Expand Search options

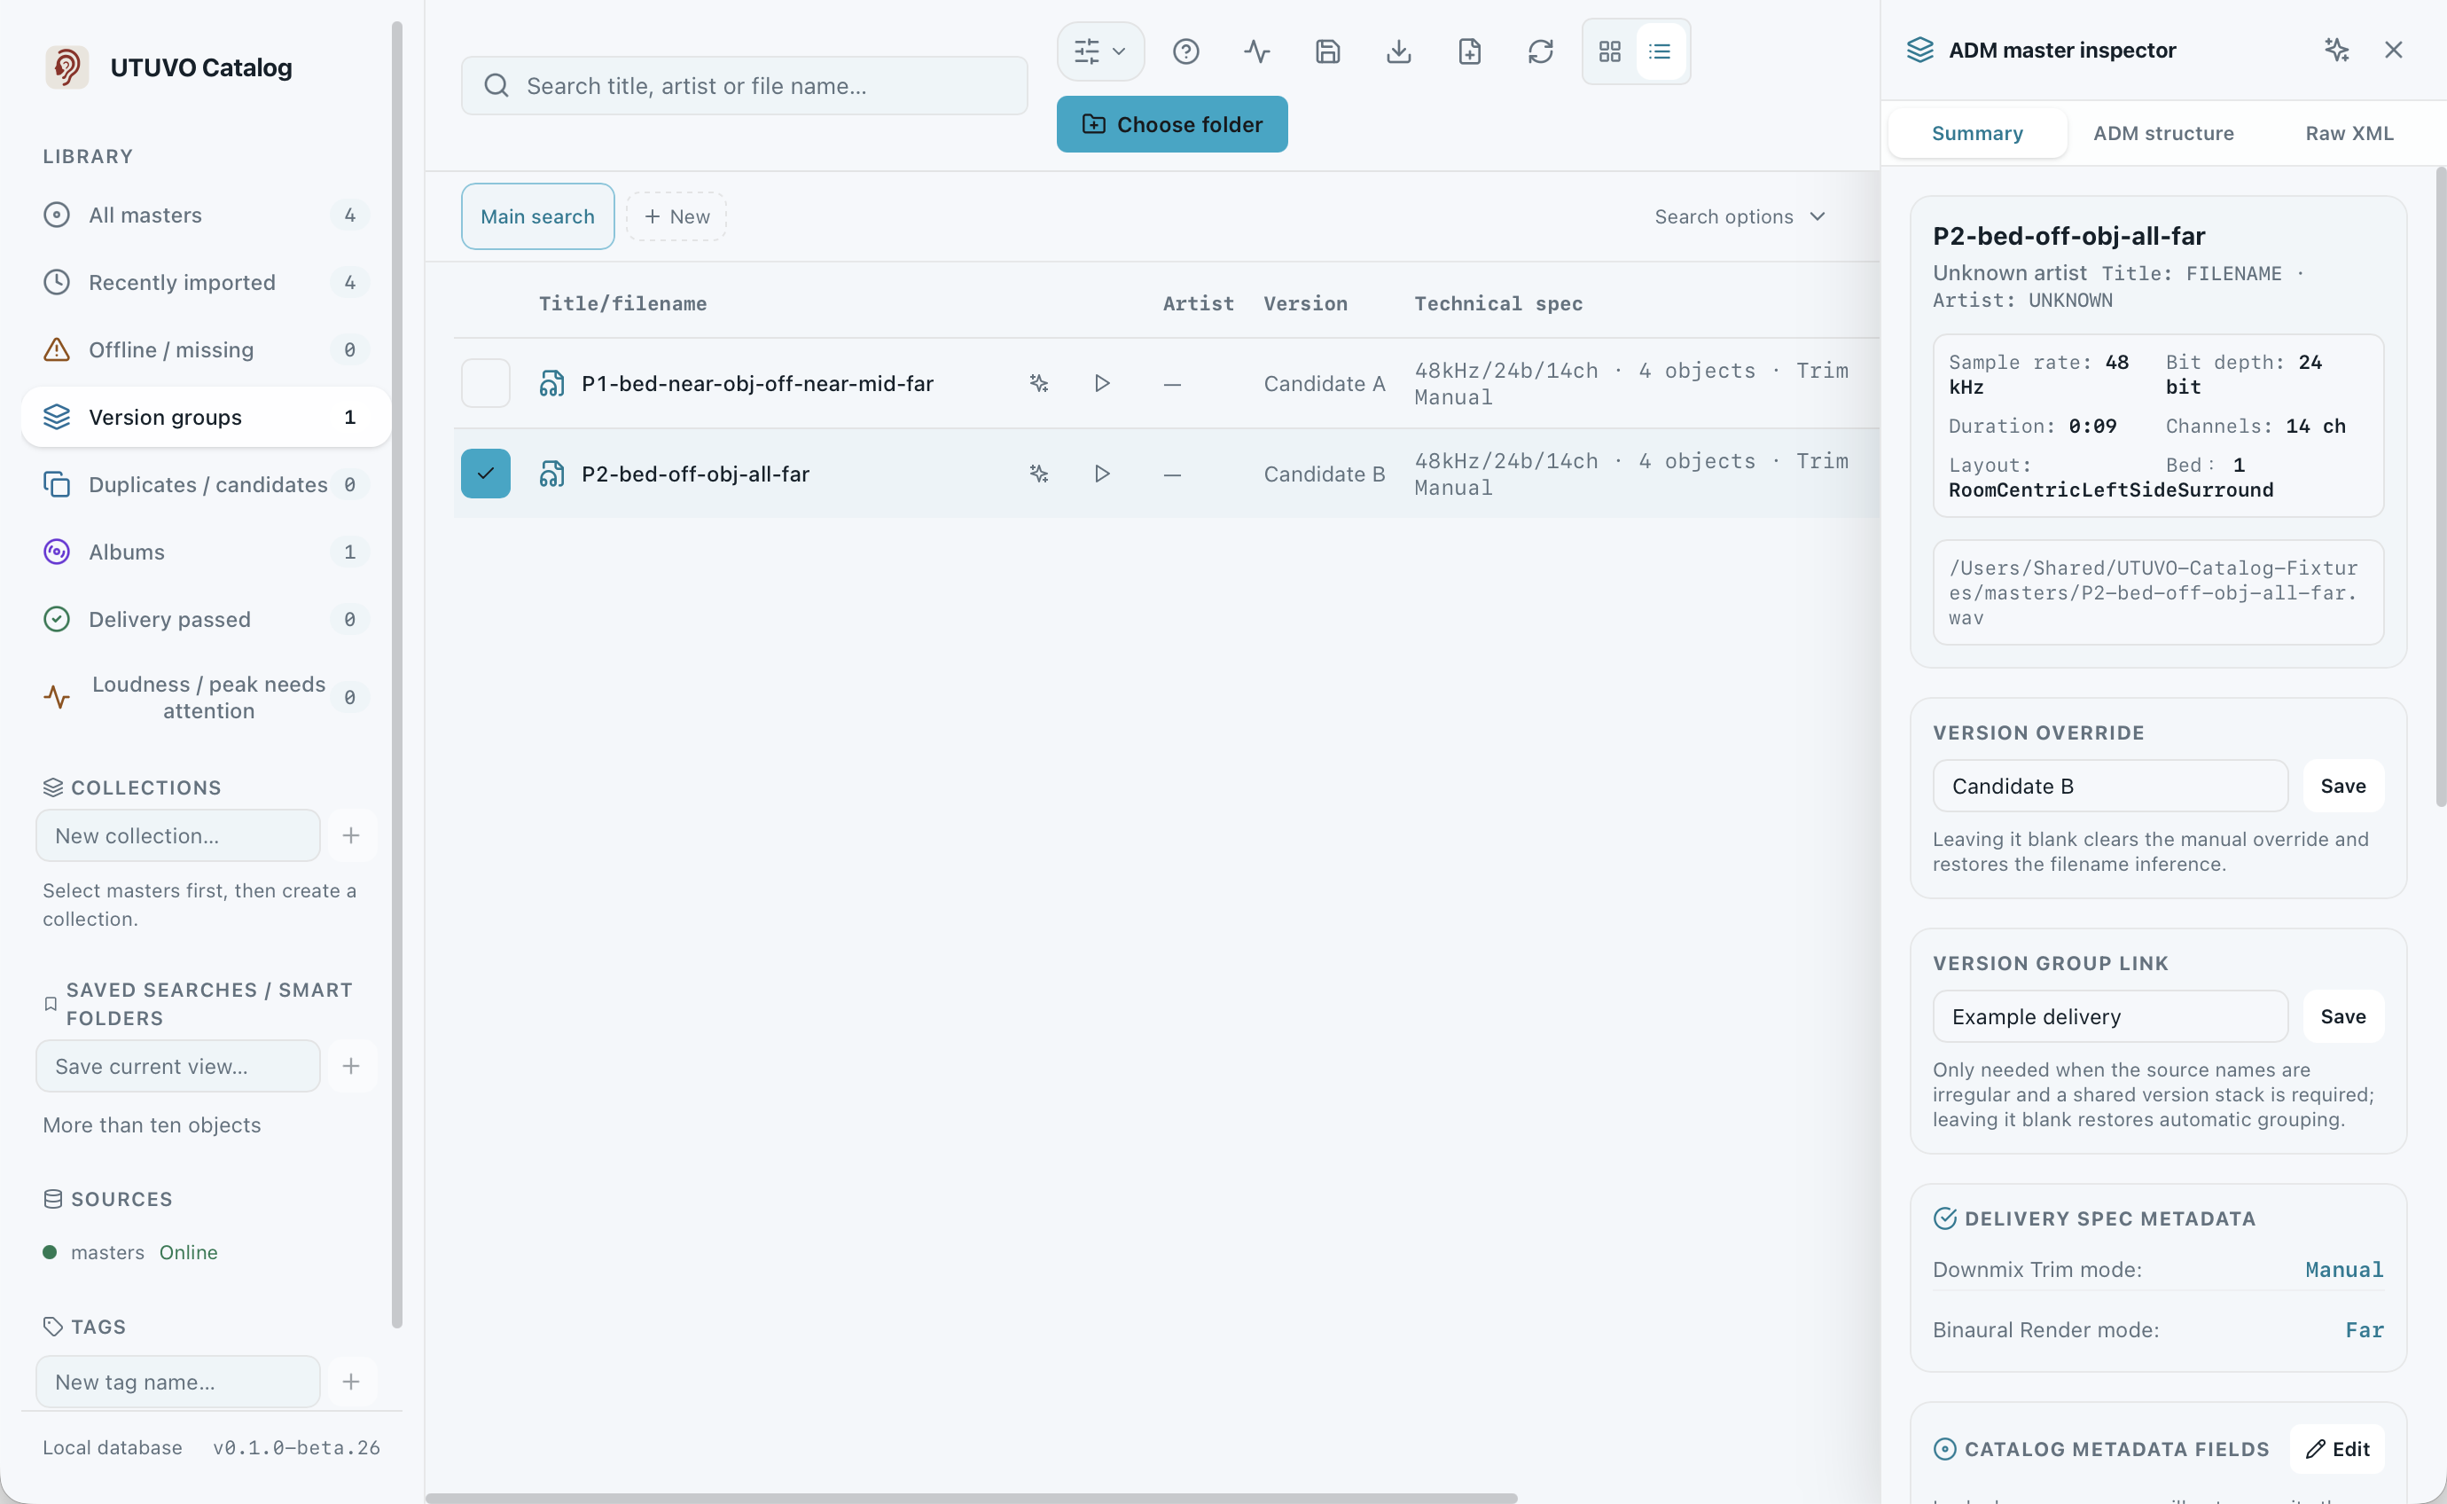coord(1739,217)
